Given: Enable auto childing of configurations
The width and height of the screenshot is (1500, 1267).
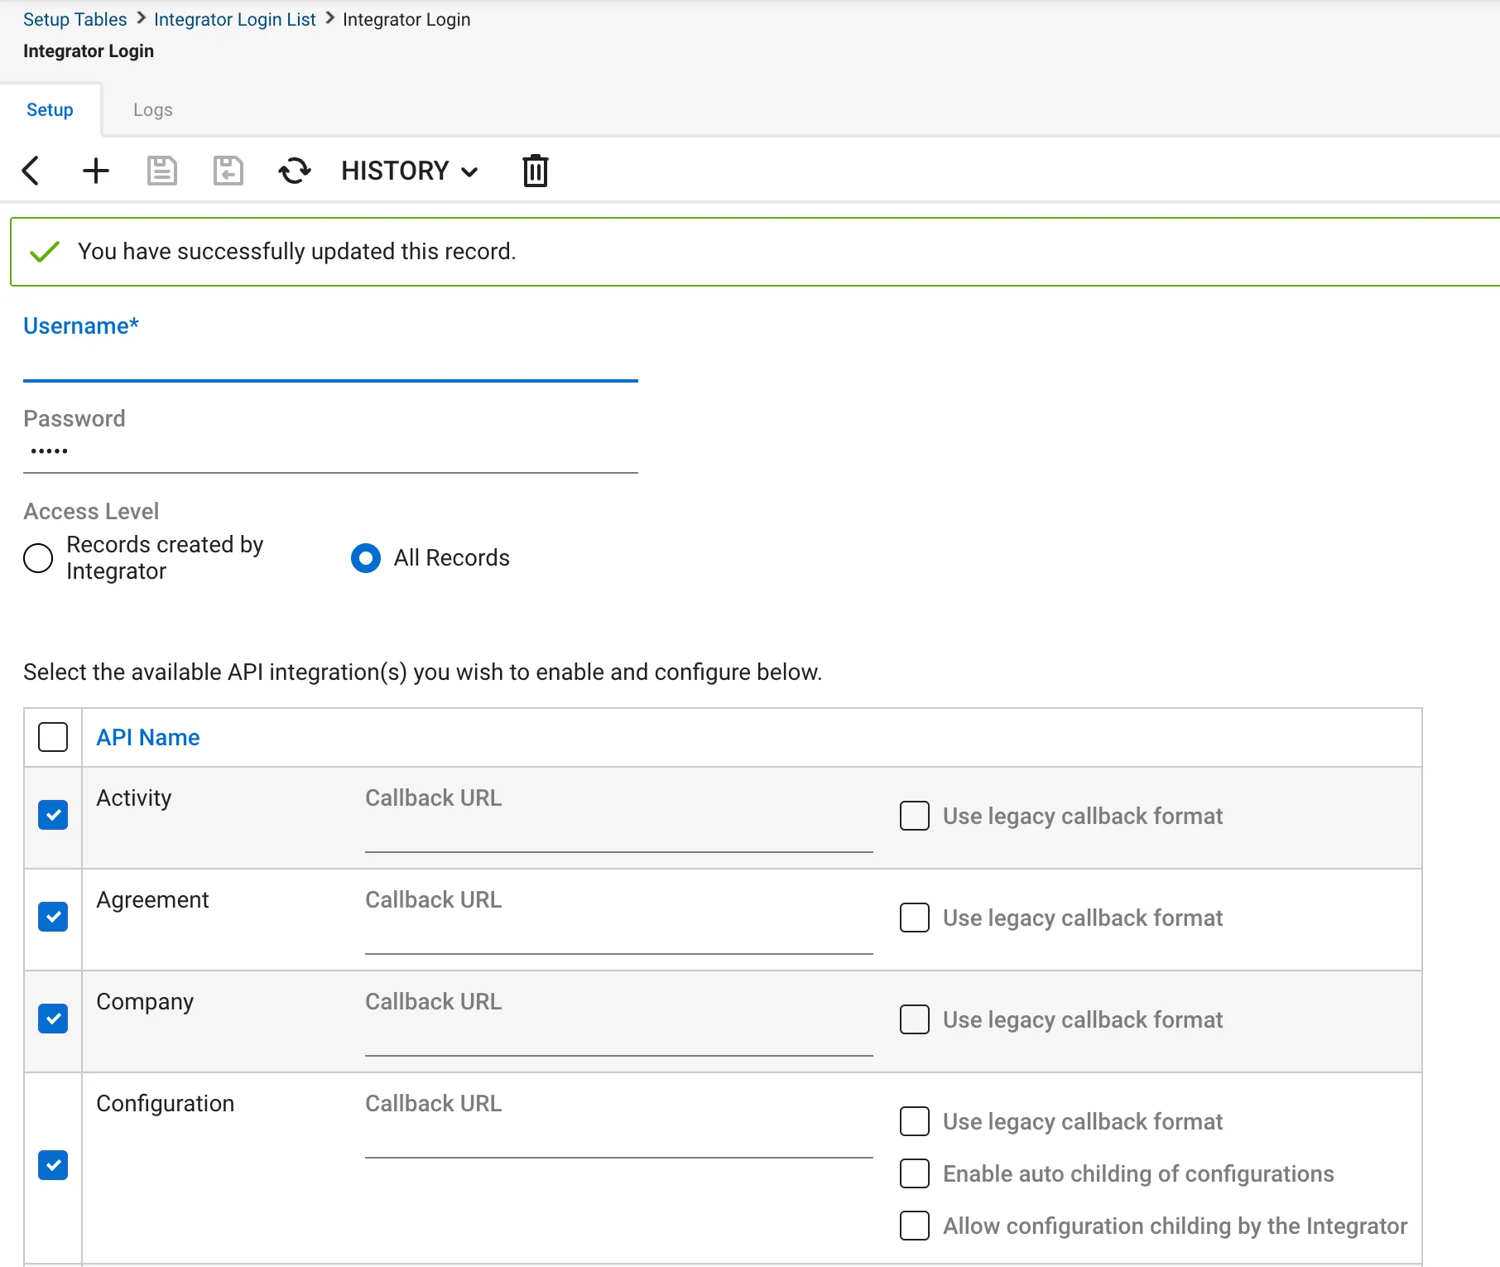Looking at the screenshot, I should tap(915, 1173).
